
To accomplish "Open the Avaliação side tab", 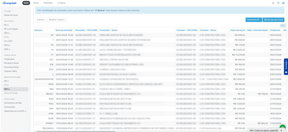I will tap(286, 67).
